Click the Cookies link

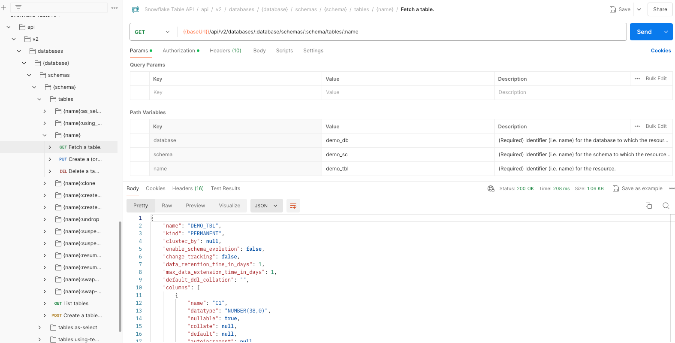[x=660, y=51]
